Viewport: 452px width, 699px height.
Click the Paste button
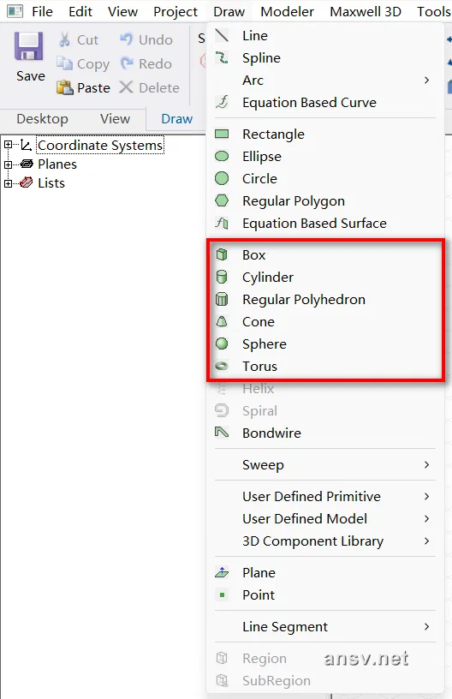pyautogui.click(x=83, y=88)
